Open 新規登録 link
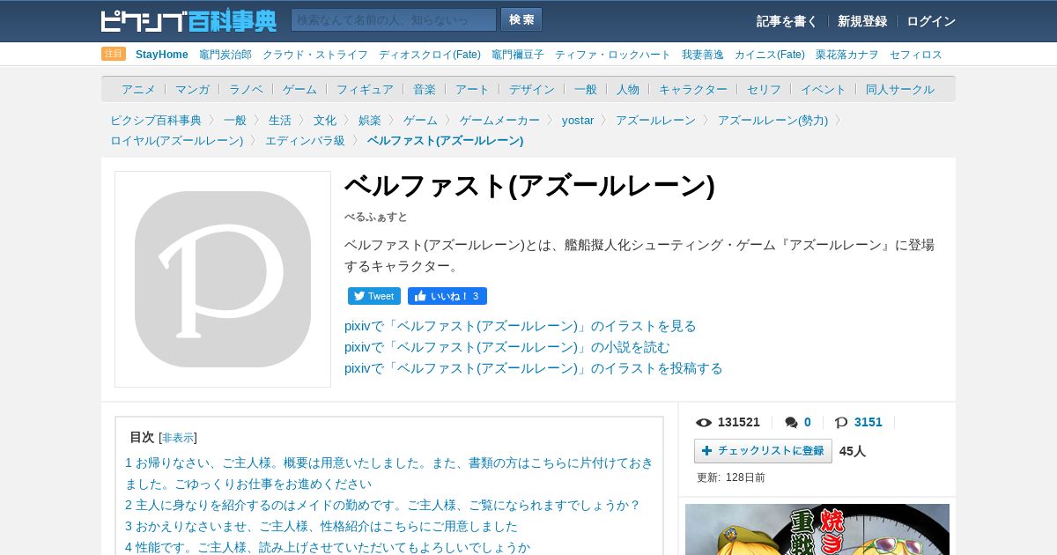Screen dimensions: 1057x555 coord(862,21)
